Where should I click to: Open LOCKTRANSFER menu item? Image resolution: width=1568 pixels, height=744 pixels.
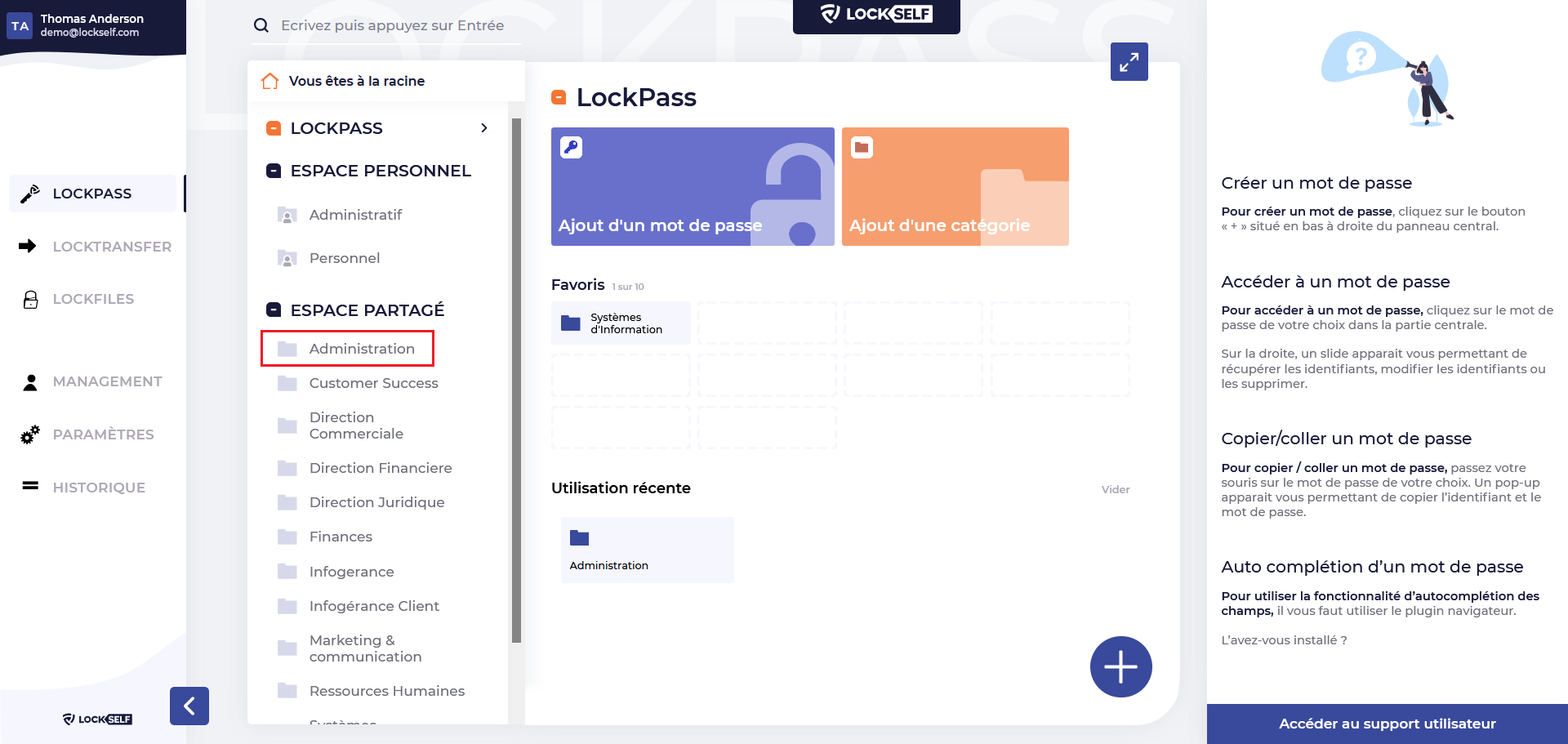click(112, 247)
